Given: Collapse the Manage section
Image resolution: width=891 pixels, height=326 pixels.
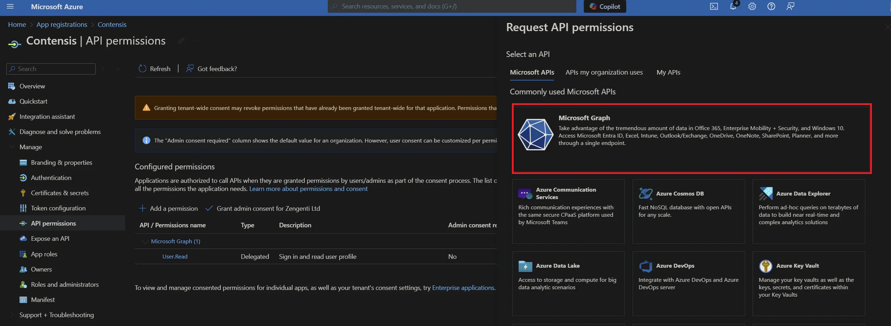Looking at the screenshot, I should (x=12, y=147).
